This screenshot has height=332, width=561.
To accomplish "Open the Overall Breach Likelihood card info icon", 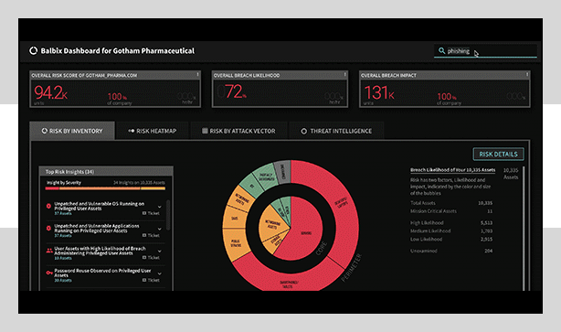I will 344,74.
